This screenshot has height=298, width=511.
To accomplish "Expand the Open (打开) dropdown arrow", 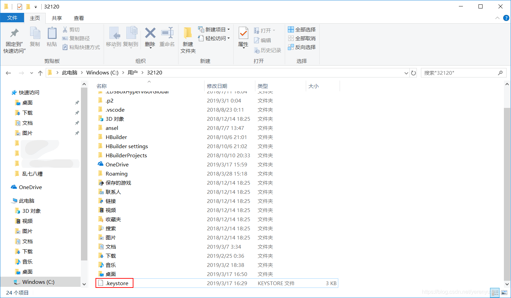I will [x=274, y=30].
